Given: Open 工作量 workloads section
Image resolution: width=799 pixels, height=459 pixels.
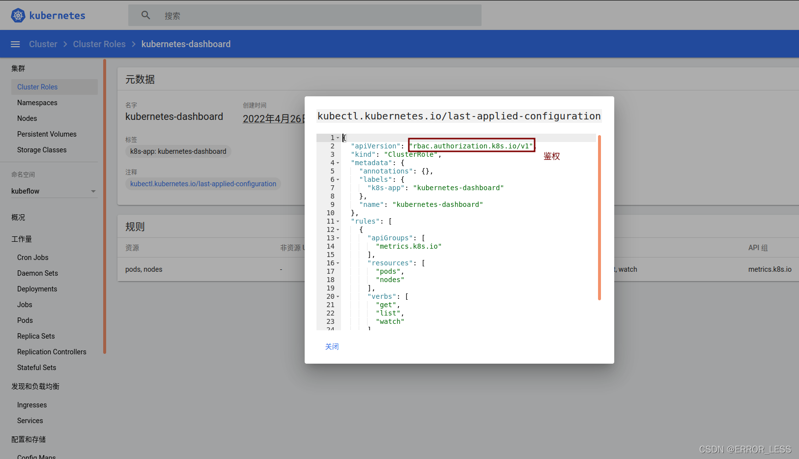Looking at the screenshot, I should [22, 239].
